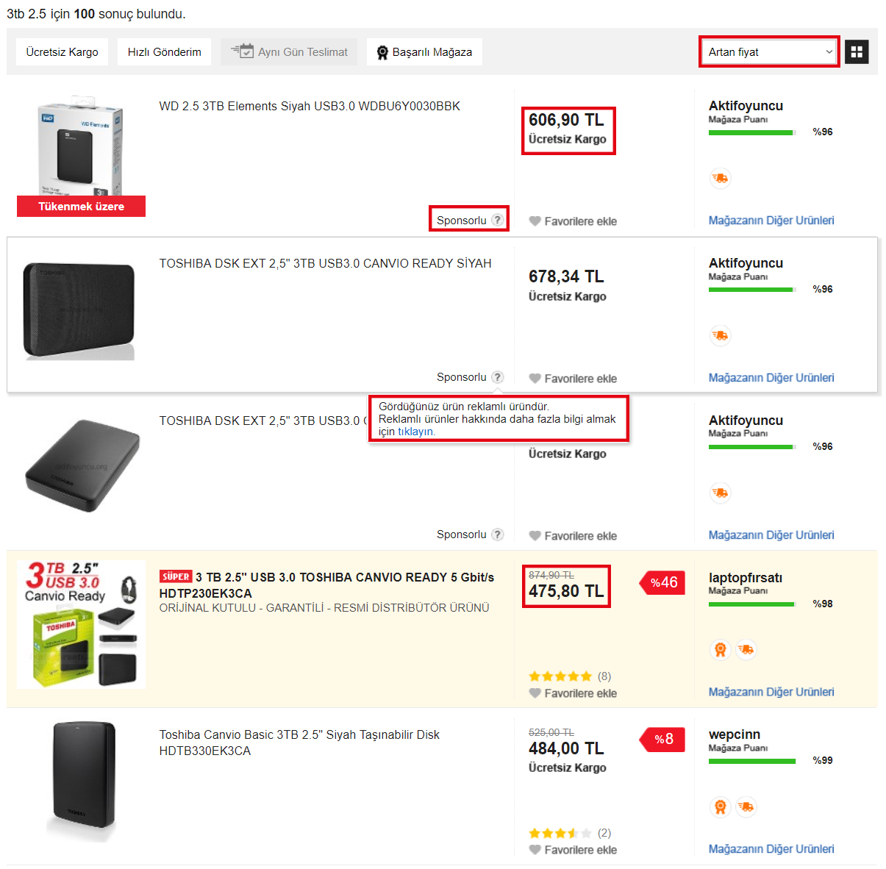
Task: Add Toshiba Canvio Basic to favorites
Action: (x=573, y=850)
